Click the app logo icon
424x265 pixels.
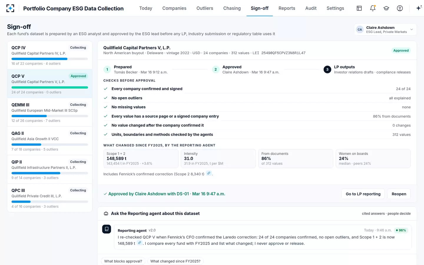tap(10, 8)
